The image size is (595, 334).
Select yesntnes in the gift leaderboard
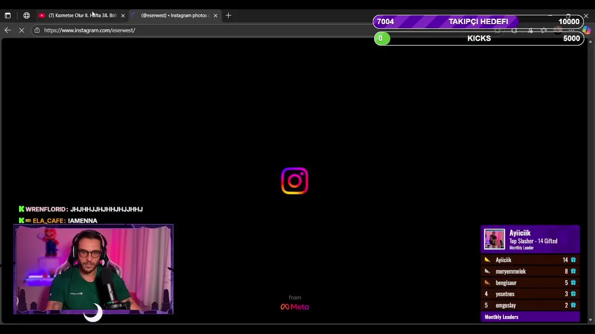[530, 294]
